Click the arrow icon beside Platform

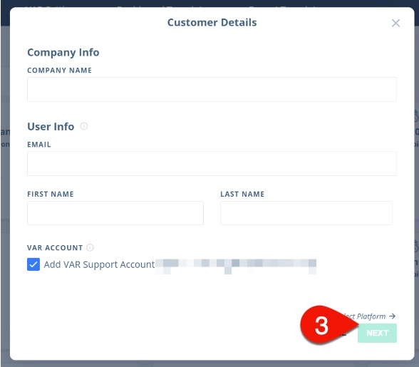(392, 316)
